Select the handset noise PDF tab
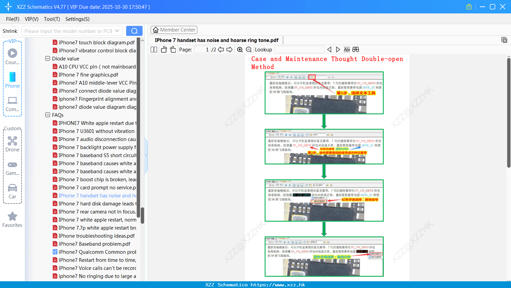 pyautogui.click(x=217, y=40)
